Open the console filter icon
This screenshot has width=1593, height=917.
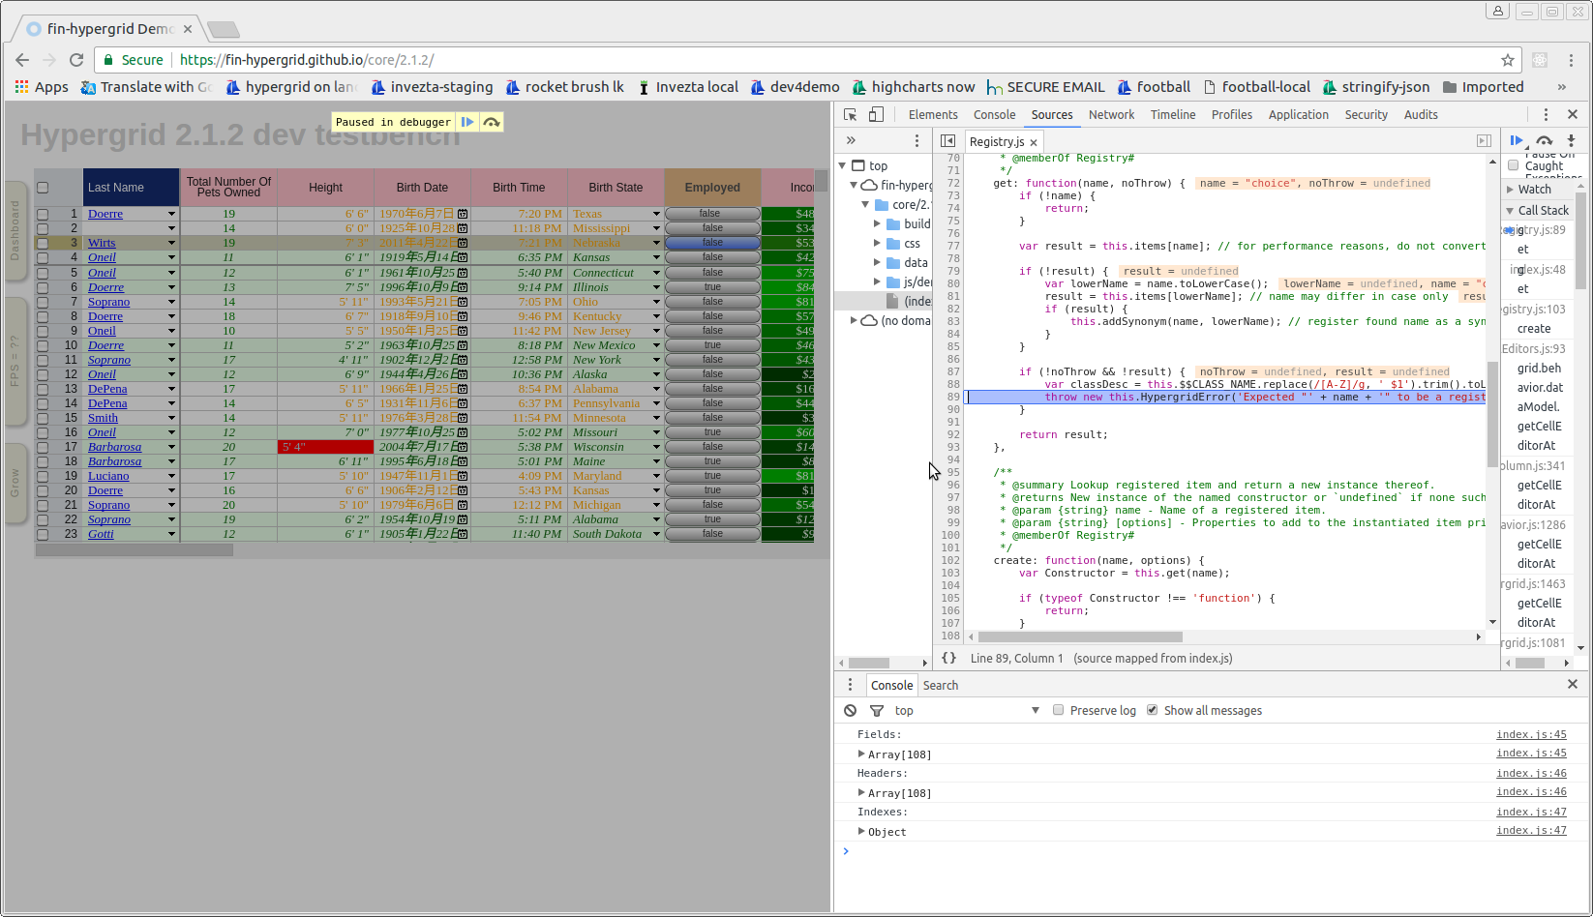click(x=876, y=710)
